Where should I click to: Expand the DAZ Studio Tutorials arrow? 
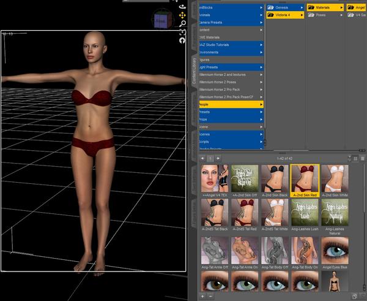[x=261, y=45]
